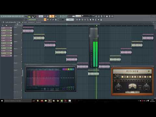Select the Draw pencil tool in playlist
Viewport: 156px width, 117px height.
click(6, 22)
